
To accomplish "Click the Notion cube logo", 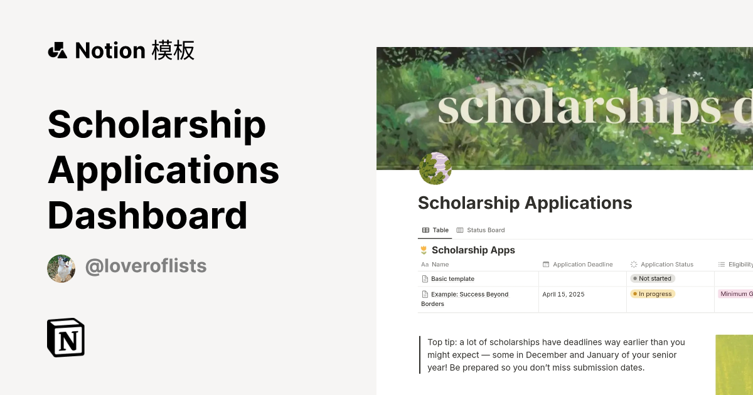I will pos(66,337).
